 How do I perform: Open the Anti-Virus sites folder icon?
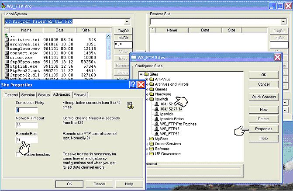[x=152, y=79]
